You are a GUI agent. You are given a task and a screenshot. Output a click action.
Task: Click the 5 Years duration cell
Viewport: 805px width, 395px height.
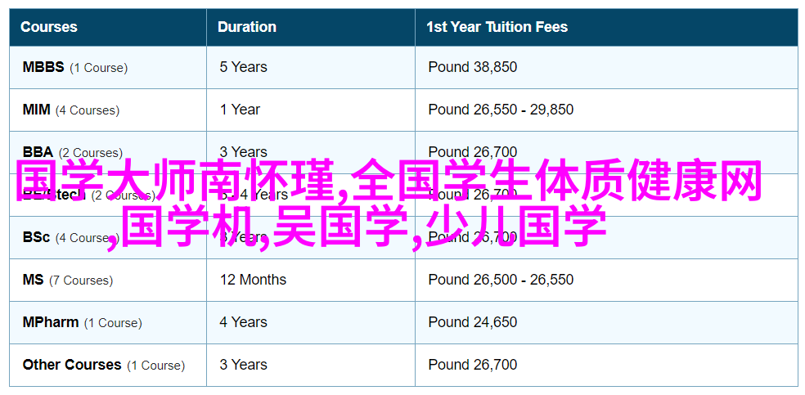coord(243,67)
